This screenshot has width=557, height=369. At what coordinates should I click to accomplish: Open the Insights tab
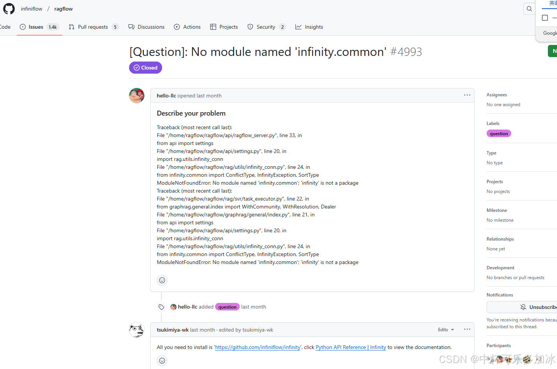[x=309, y=27]
